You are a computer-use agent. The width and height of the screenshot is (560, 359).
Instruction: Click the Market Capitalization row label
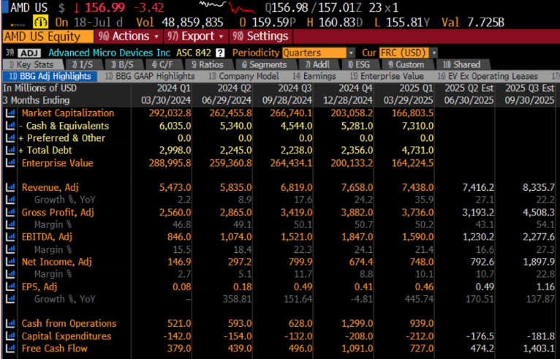[68, 113]
